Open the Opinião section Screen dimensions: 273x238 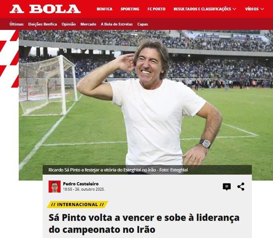(69, 24)
